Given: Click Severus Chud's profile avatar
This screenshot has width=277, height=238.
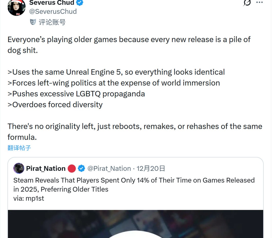Looking at the screenshot, I should click(x=17, y=7).
